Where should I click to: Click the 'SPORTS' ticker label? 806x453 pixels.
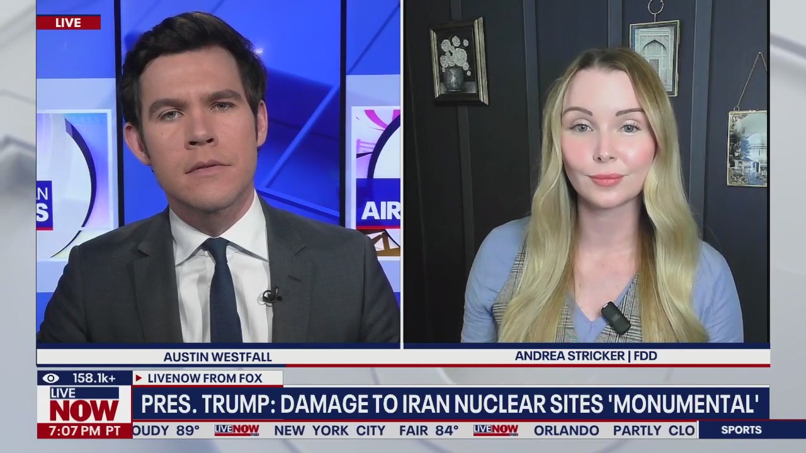click(741, 430)
